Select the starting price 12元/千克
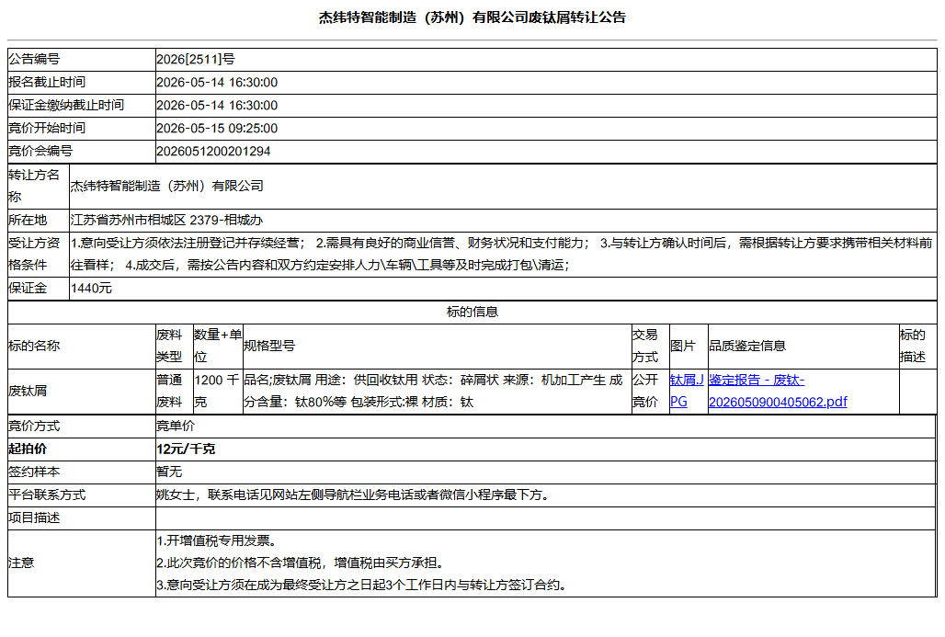The width and height of the screenshot is (945, 637). [186, 449]
